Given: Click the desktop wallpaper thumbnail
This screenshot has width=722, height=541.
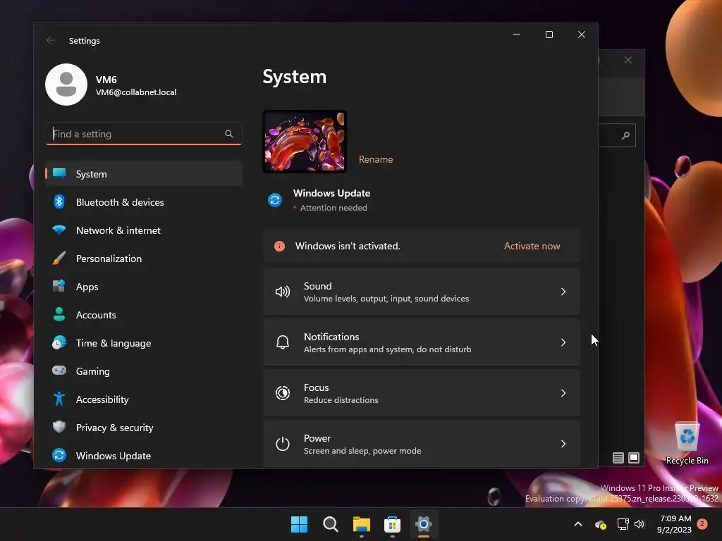Looking at the screenshot, I should pyautogui.click(x=305, y=141).
